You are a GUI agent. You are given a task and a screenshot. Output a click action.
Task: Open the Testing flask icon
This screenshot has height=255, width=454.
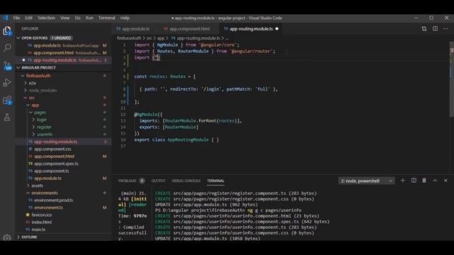click(x=7, y=117)
